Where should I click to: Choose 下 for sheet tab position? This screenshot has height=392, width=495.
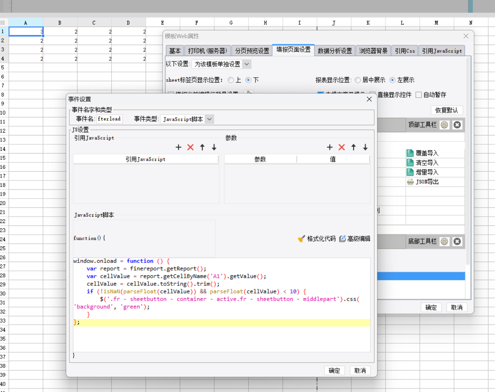pyautogui.click(x=248, y=80)
